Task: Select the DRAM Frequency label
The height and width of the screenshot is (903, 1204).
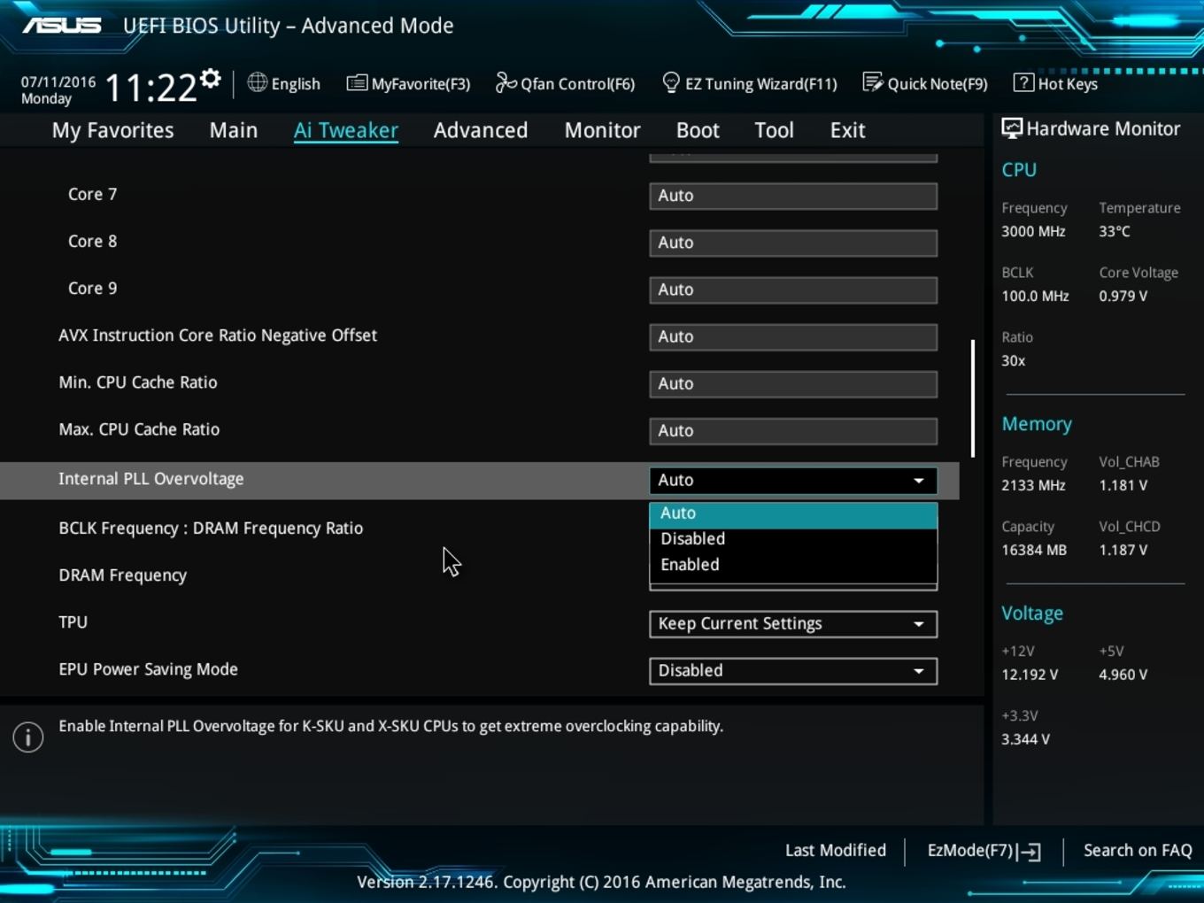Action: tap(122, 575)
